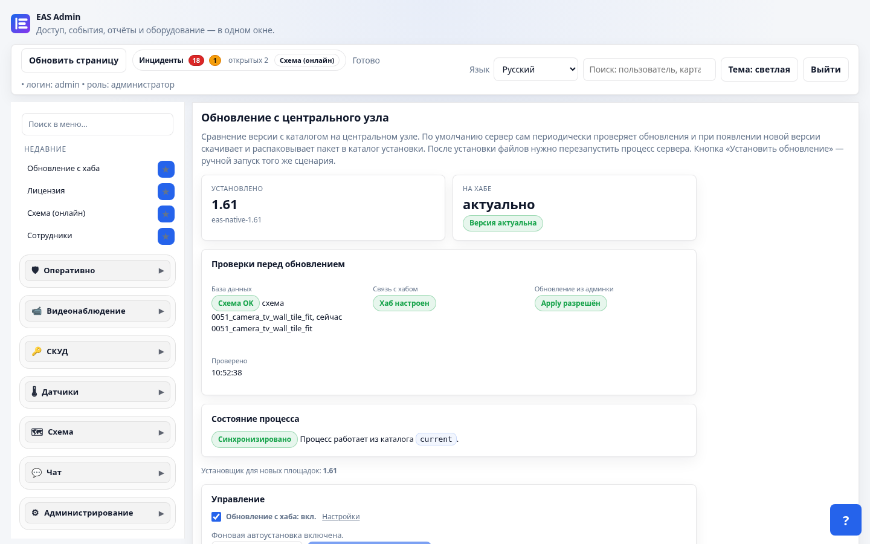Click the EAS Admin logo icon

pos(21,24)
